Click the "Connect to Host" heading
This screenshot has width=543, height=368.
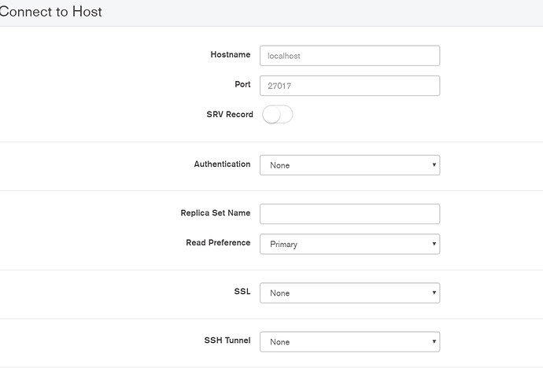click(x=50, y=13)
